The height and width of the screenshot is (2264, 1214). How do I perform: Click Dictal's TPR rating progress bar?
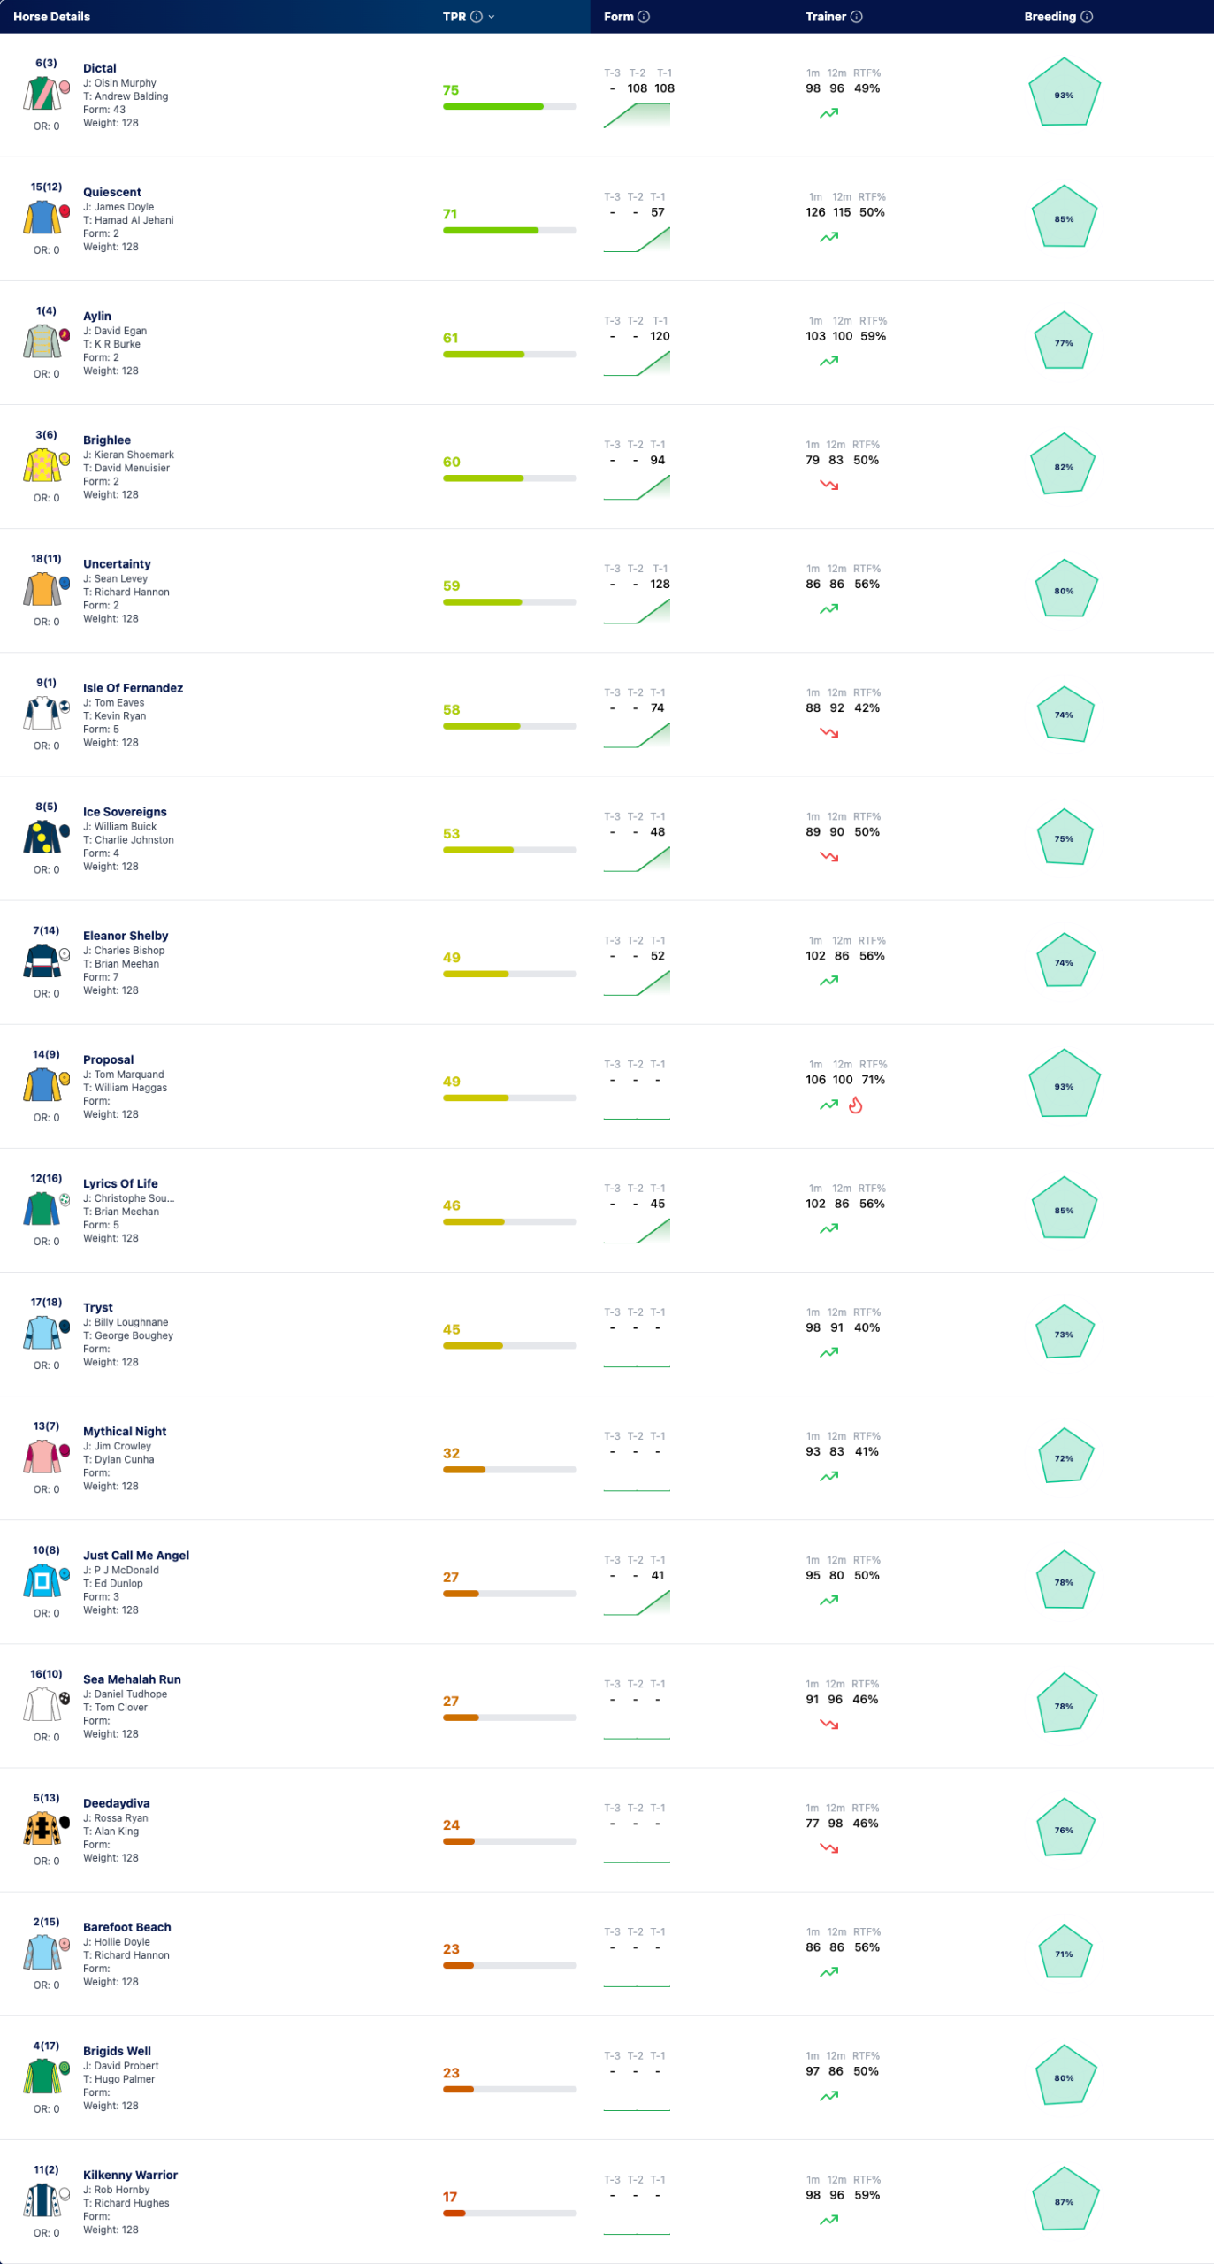click(509, 106)
